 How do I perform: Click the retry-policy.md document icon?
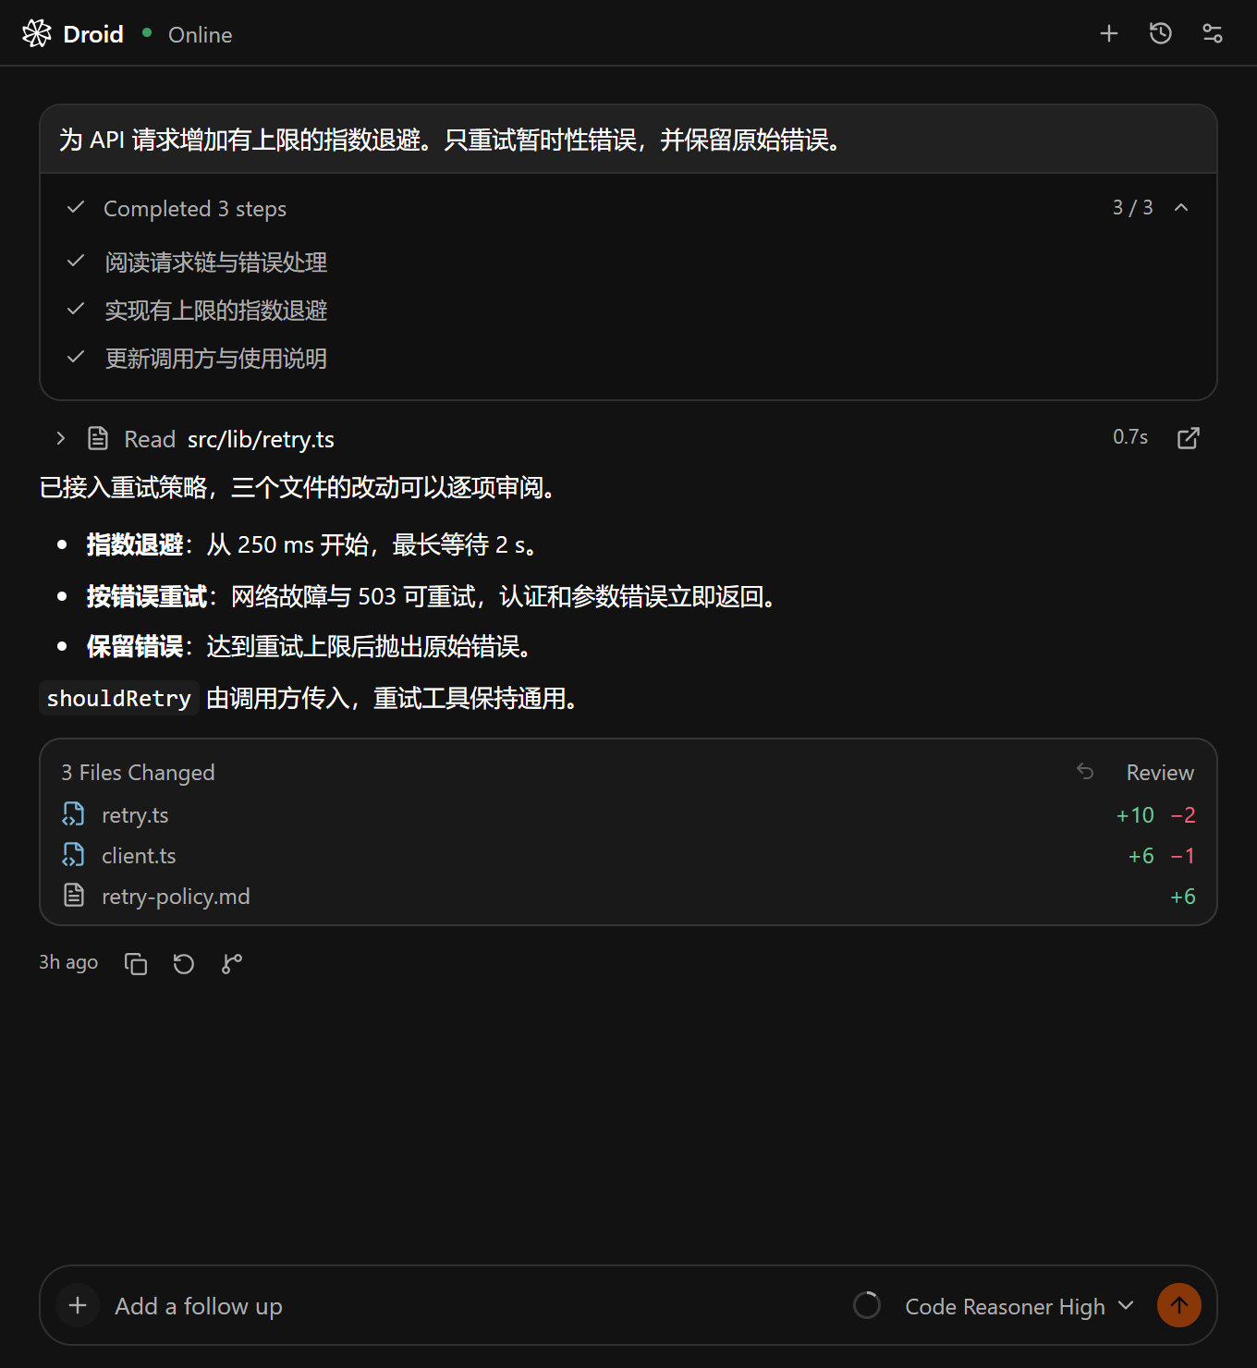74,896
